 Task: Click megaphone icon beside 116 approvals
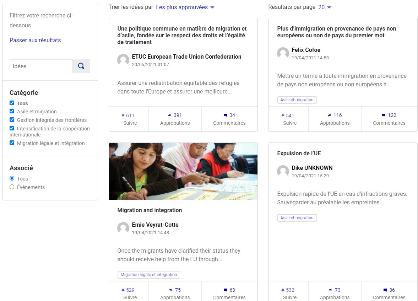coord(329,115)
